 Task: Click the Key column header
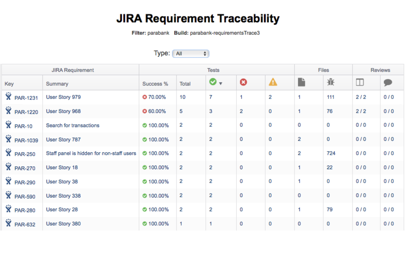[x=9, y=84]
